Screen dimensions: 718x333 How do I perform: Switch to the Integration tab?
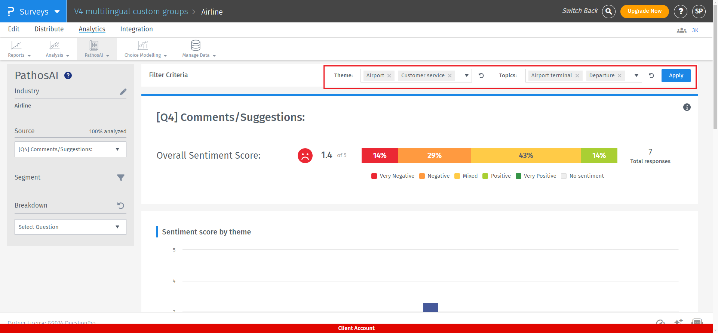(x=136, y=29)
